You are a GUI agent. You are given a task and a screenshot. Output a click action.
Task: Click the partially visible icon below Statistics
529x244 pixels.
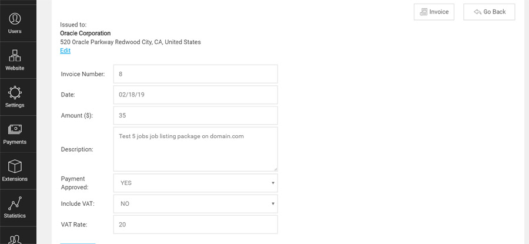pos(15,239)
